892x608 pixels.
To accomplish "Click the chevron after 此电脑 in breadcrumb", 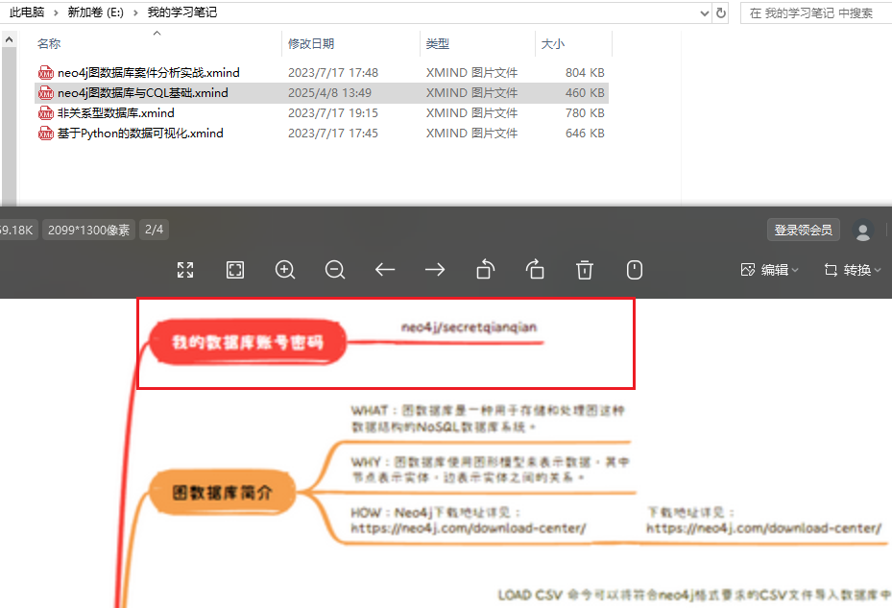I will [56, 12].
